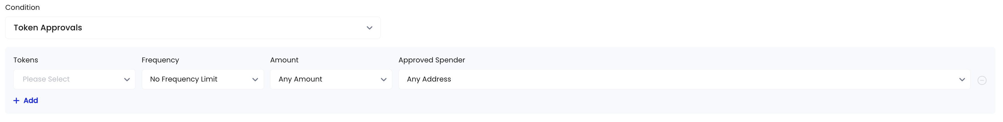Expand the No Frequency Limit dropdown
1003x122 pixels.
[x=202, y=79]
